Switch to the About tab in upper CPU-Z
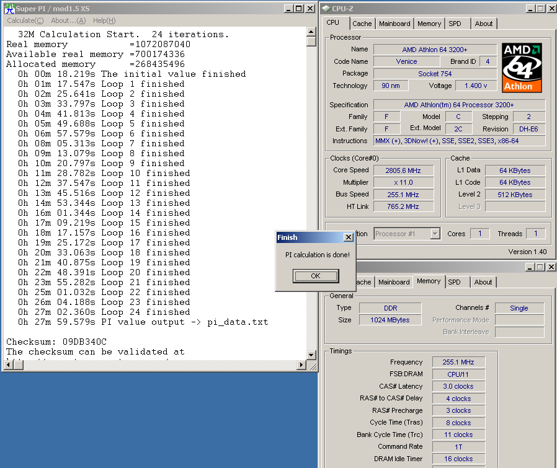Image resolution: width=557 pixels, height=468 pixels. tap(483, 24)
